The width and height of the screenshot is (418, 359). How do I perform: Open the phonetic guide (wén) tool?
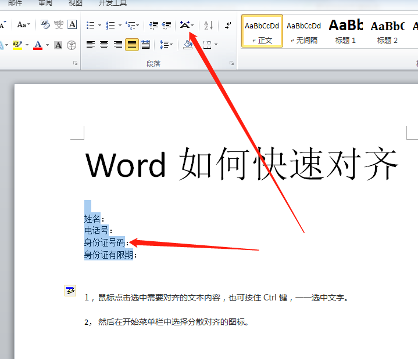[x=59, y=25]
